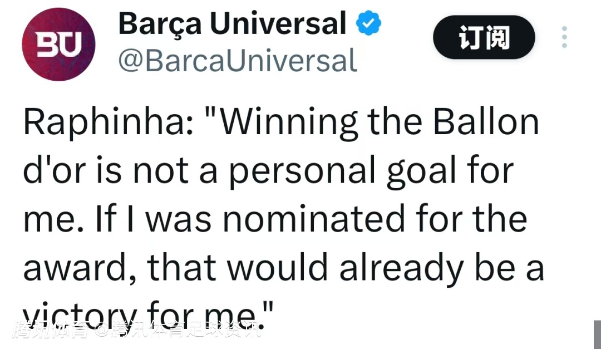This screenshot has width=601, height=349.
Task: Click the gray scrollbar at bottom right
Action: click(596, 333)
